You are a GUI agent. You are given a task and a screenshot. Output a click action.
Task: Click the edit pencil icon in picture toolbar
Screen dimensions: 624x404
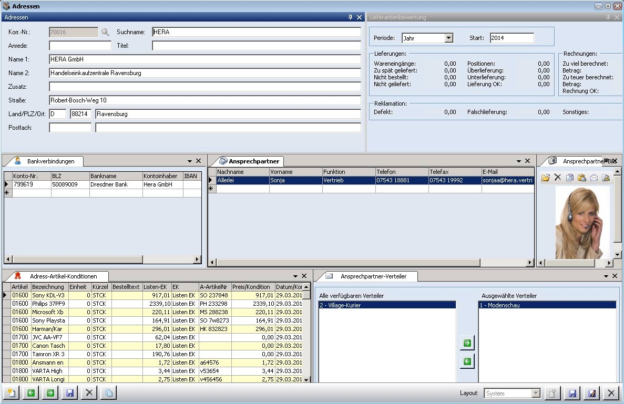pyautogui.click(x=606, y=178)
